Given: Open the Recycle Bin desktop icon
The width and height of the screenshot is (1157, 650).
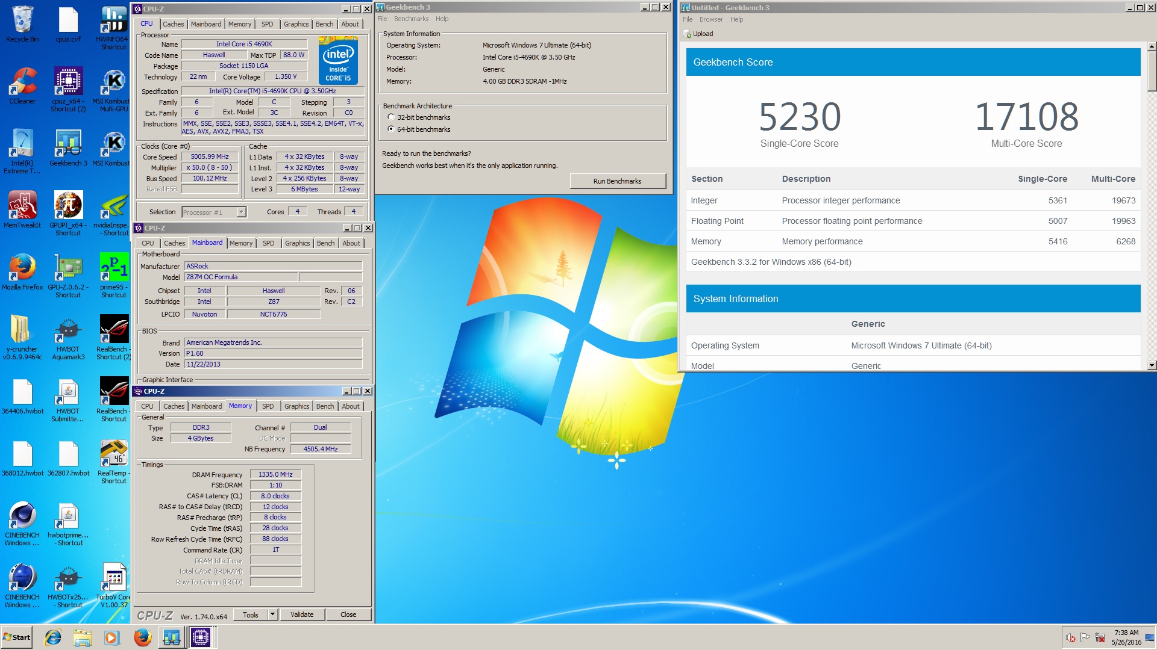Looking at the screenshot, I should point(22,25).
